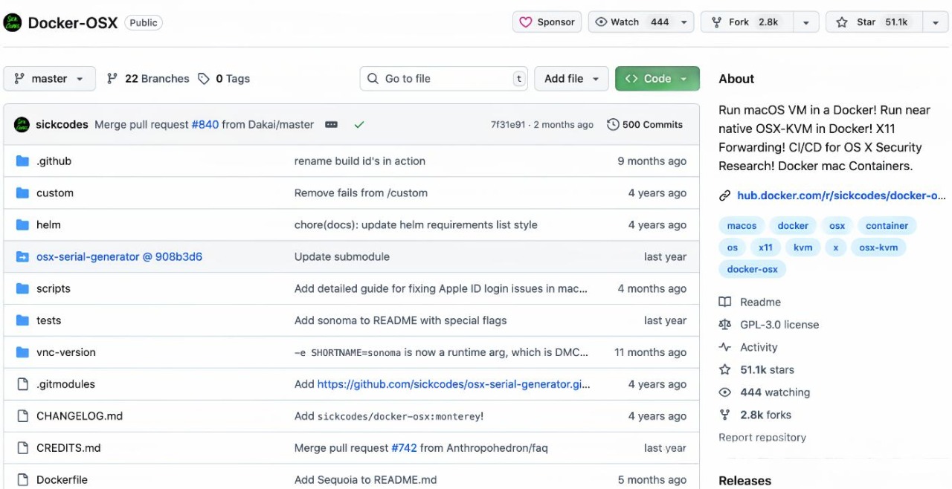This screenshot has width=952, height=489.
Task: Select the kvm topic tag
Action: click(x=803, y=247)
